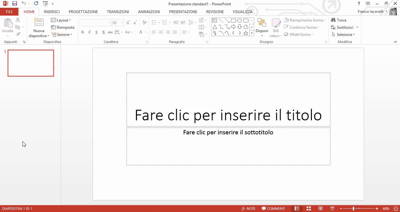Click the COMMENTI button in status bar

[x=273, y=209]
